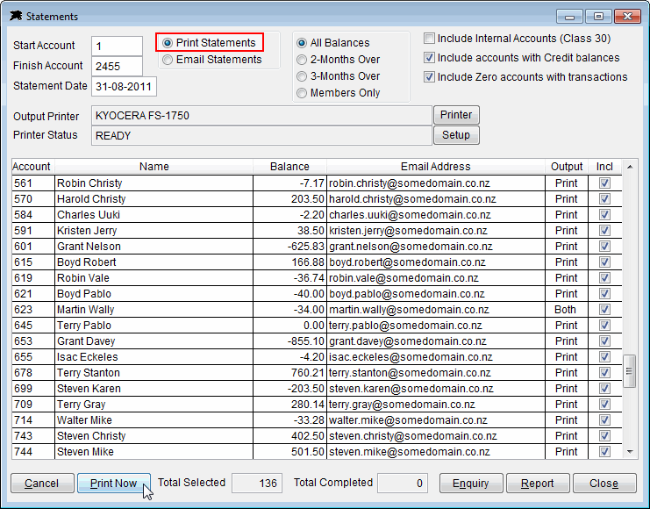
Task: Click the Report button
Action: pyautogui.click(x=538, y=484)
